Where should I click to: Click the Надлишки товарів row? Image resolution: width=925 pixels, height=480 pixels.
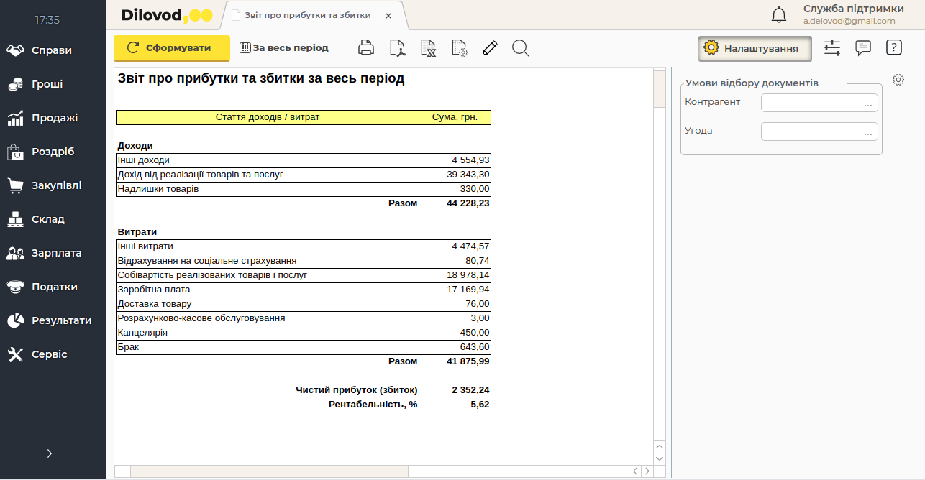[x=304, y=189]
